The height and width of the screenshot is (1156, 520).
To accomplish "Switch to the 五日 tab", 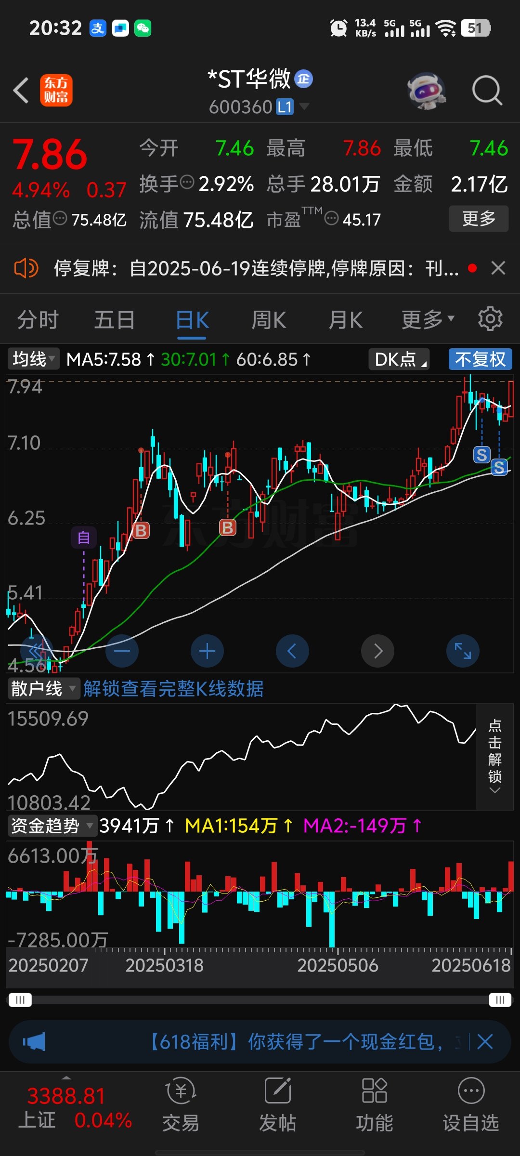I will pyautogui.click(x=115, y=319).
